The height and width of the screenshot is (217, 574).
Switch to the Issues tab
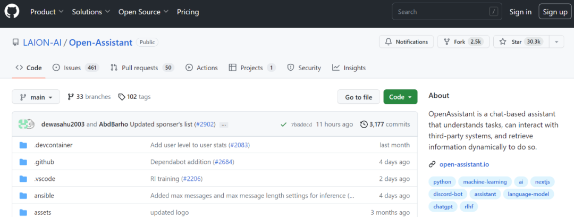click(76, 68)
